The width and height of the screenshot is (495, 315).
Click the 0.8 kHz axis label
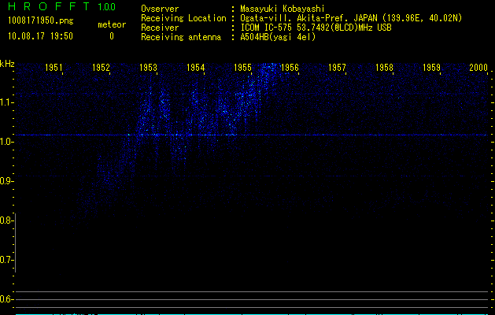[6, 220]
